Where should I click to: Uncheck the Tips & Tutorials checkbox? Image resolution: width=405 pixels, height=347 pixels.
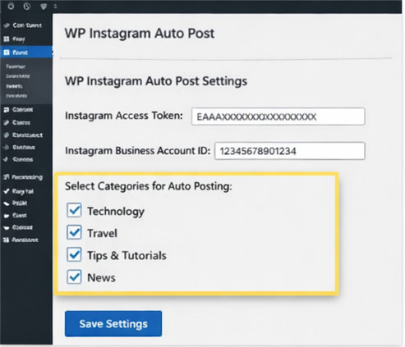pos(74,254)
